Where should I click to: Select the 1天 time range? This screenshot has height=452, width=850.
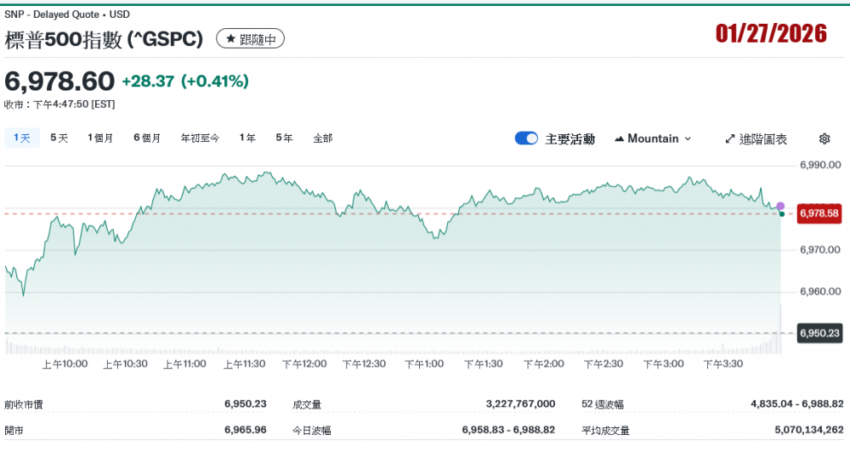click(x=22, y=138)
